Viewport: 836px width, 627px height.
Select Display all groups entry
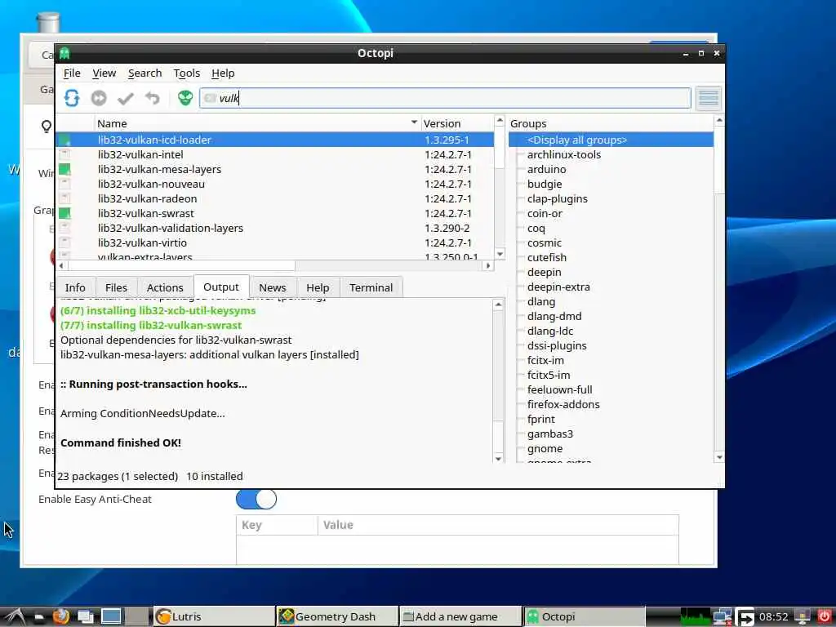pos(611,140)
